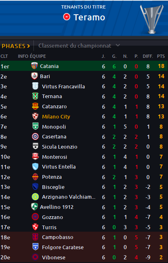Sort standings by DIFF. column
Screen dimensions: 168x263
point(148,56)
